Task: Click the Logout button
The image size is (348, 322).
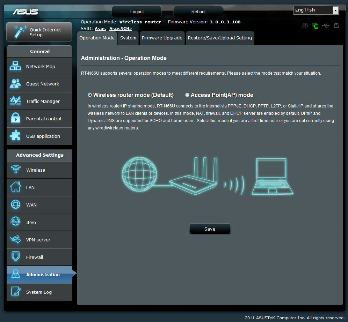Action: coord(137,12)
